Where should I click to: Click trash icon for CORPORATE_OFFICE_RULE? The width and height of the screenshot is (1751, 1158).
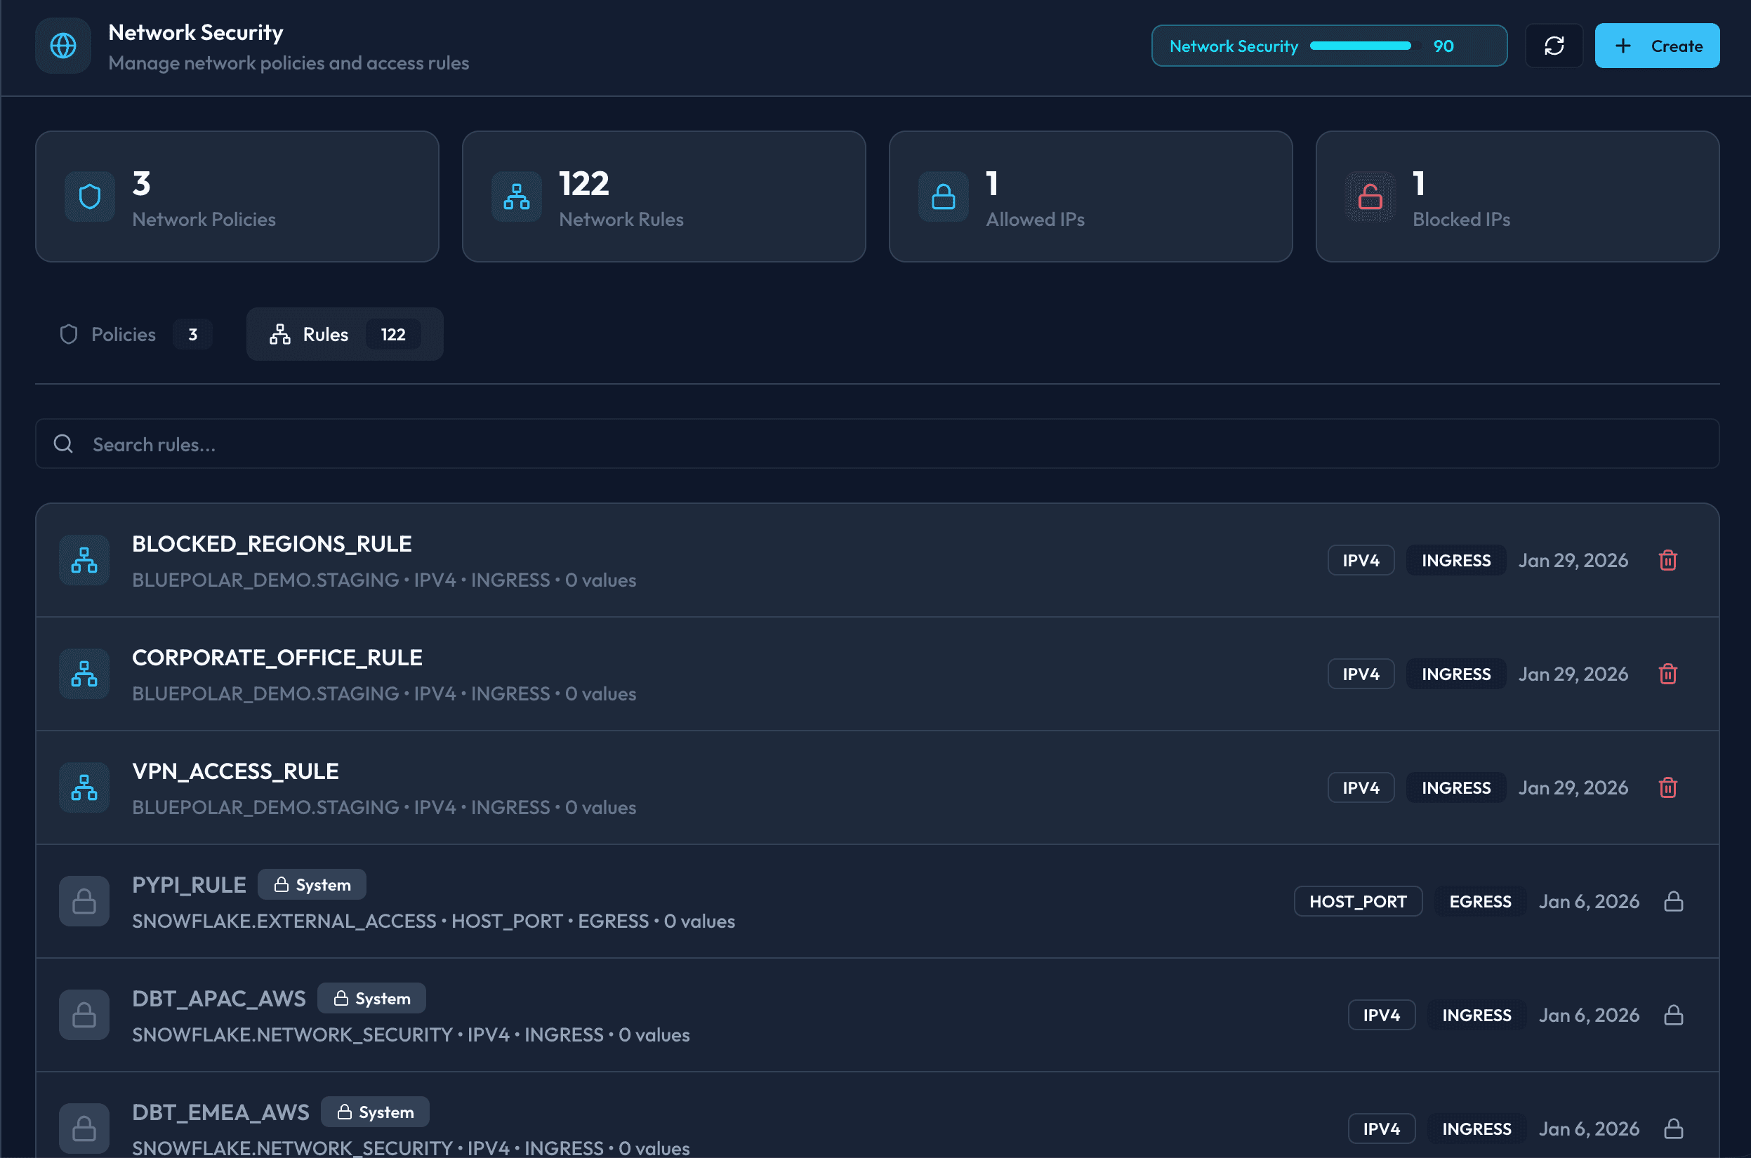(x=1667, y=674)
